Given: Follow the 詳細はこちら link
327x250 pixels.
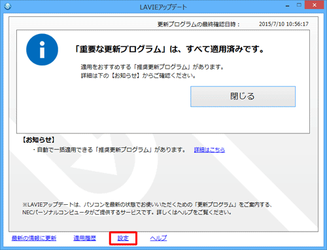Looking at the screenshot, I should coord(209,150).
